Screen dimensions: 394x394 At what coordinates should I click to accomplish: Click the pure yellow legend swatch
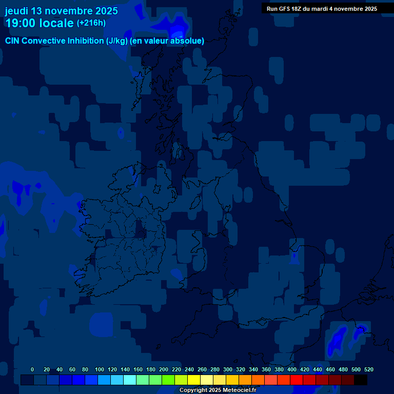(x=194, y=380)
